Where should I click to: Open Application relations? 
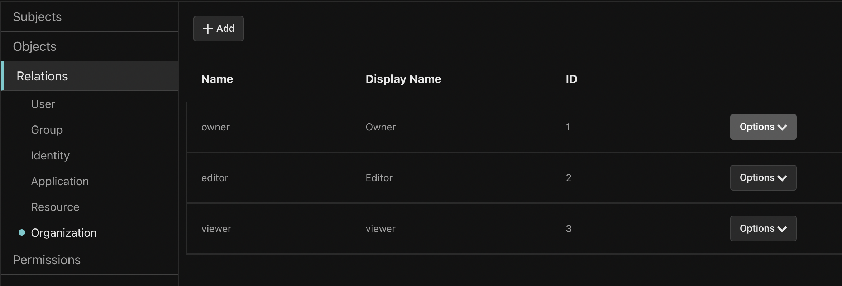pyautogui.click(x=60, y=181)
